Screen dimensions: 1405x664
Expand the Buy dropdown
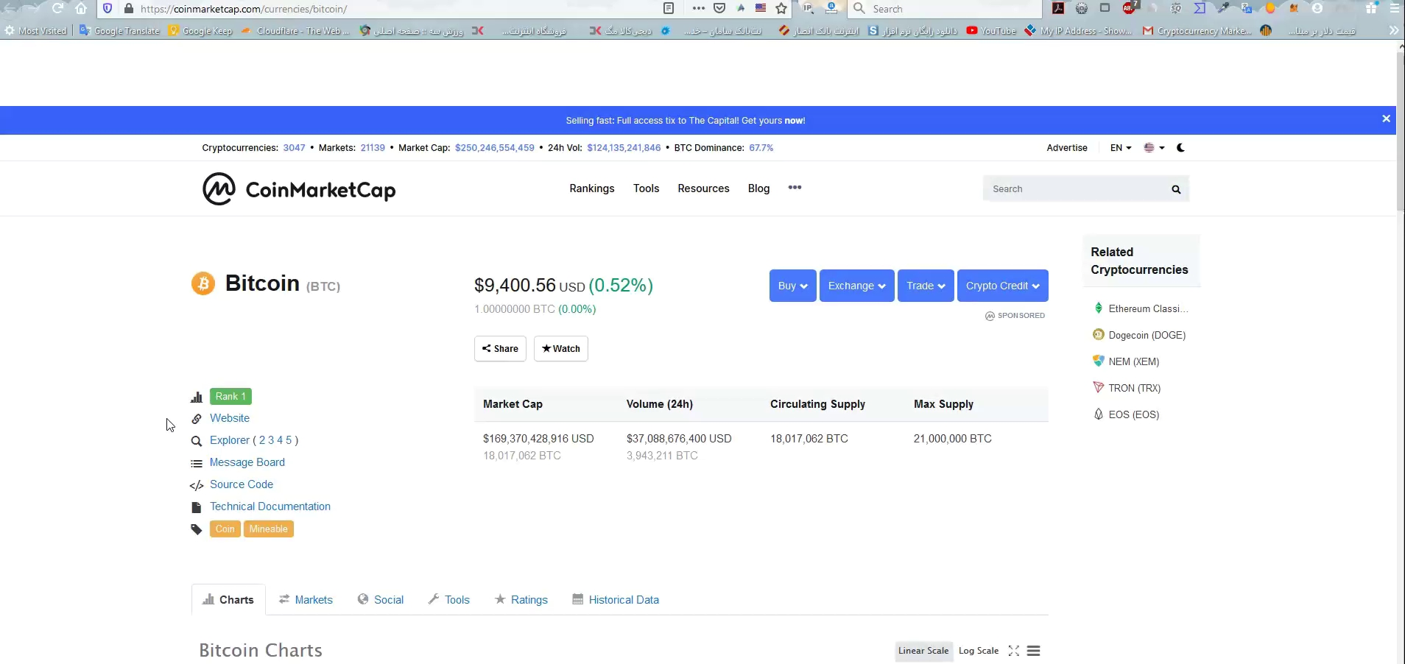[792, 286]
